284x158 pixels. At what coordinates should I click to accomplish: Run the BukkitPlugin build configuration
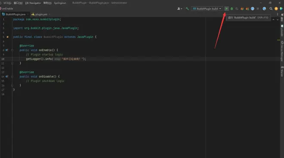click(226, 9)
